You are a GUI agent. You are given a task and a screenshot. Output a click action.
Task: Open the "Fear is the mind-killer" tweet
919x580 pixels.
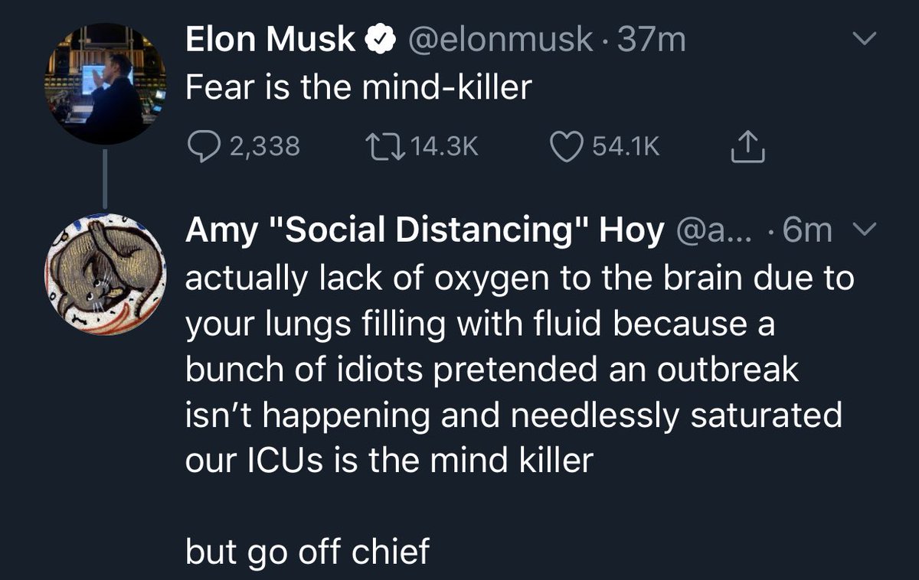[x=358, y=87]
